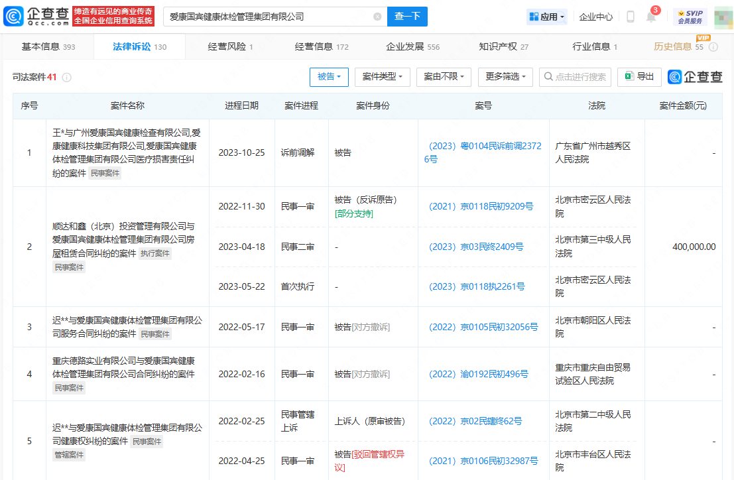Open the 案由不限 filter dropdown
This screenshot has height=480, width=734.
(x=444, y=77)
